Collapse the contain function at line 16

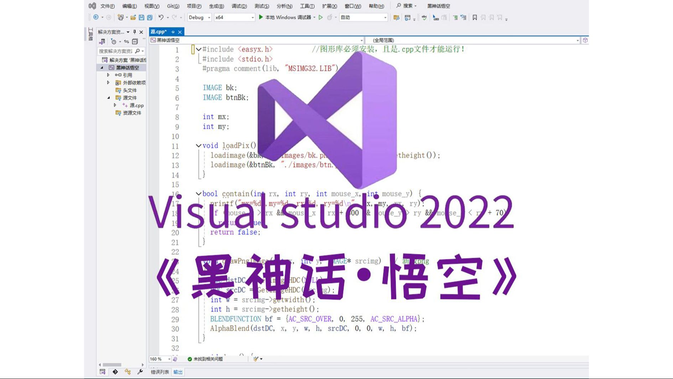(x=198, y=194)
